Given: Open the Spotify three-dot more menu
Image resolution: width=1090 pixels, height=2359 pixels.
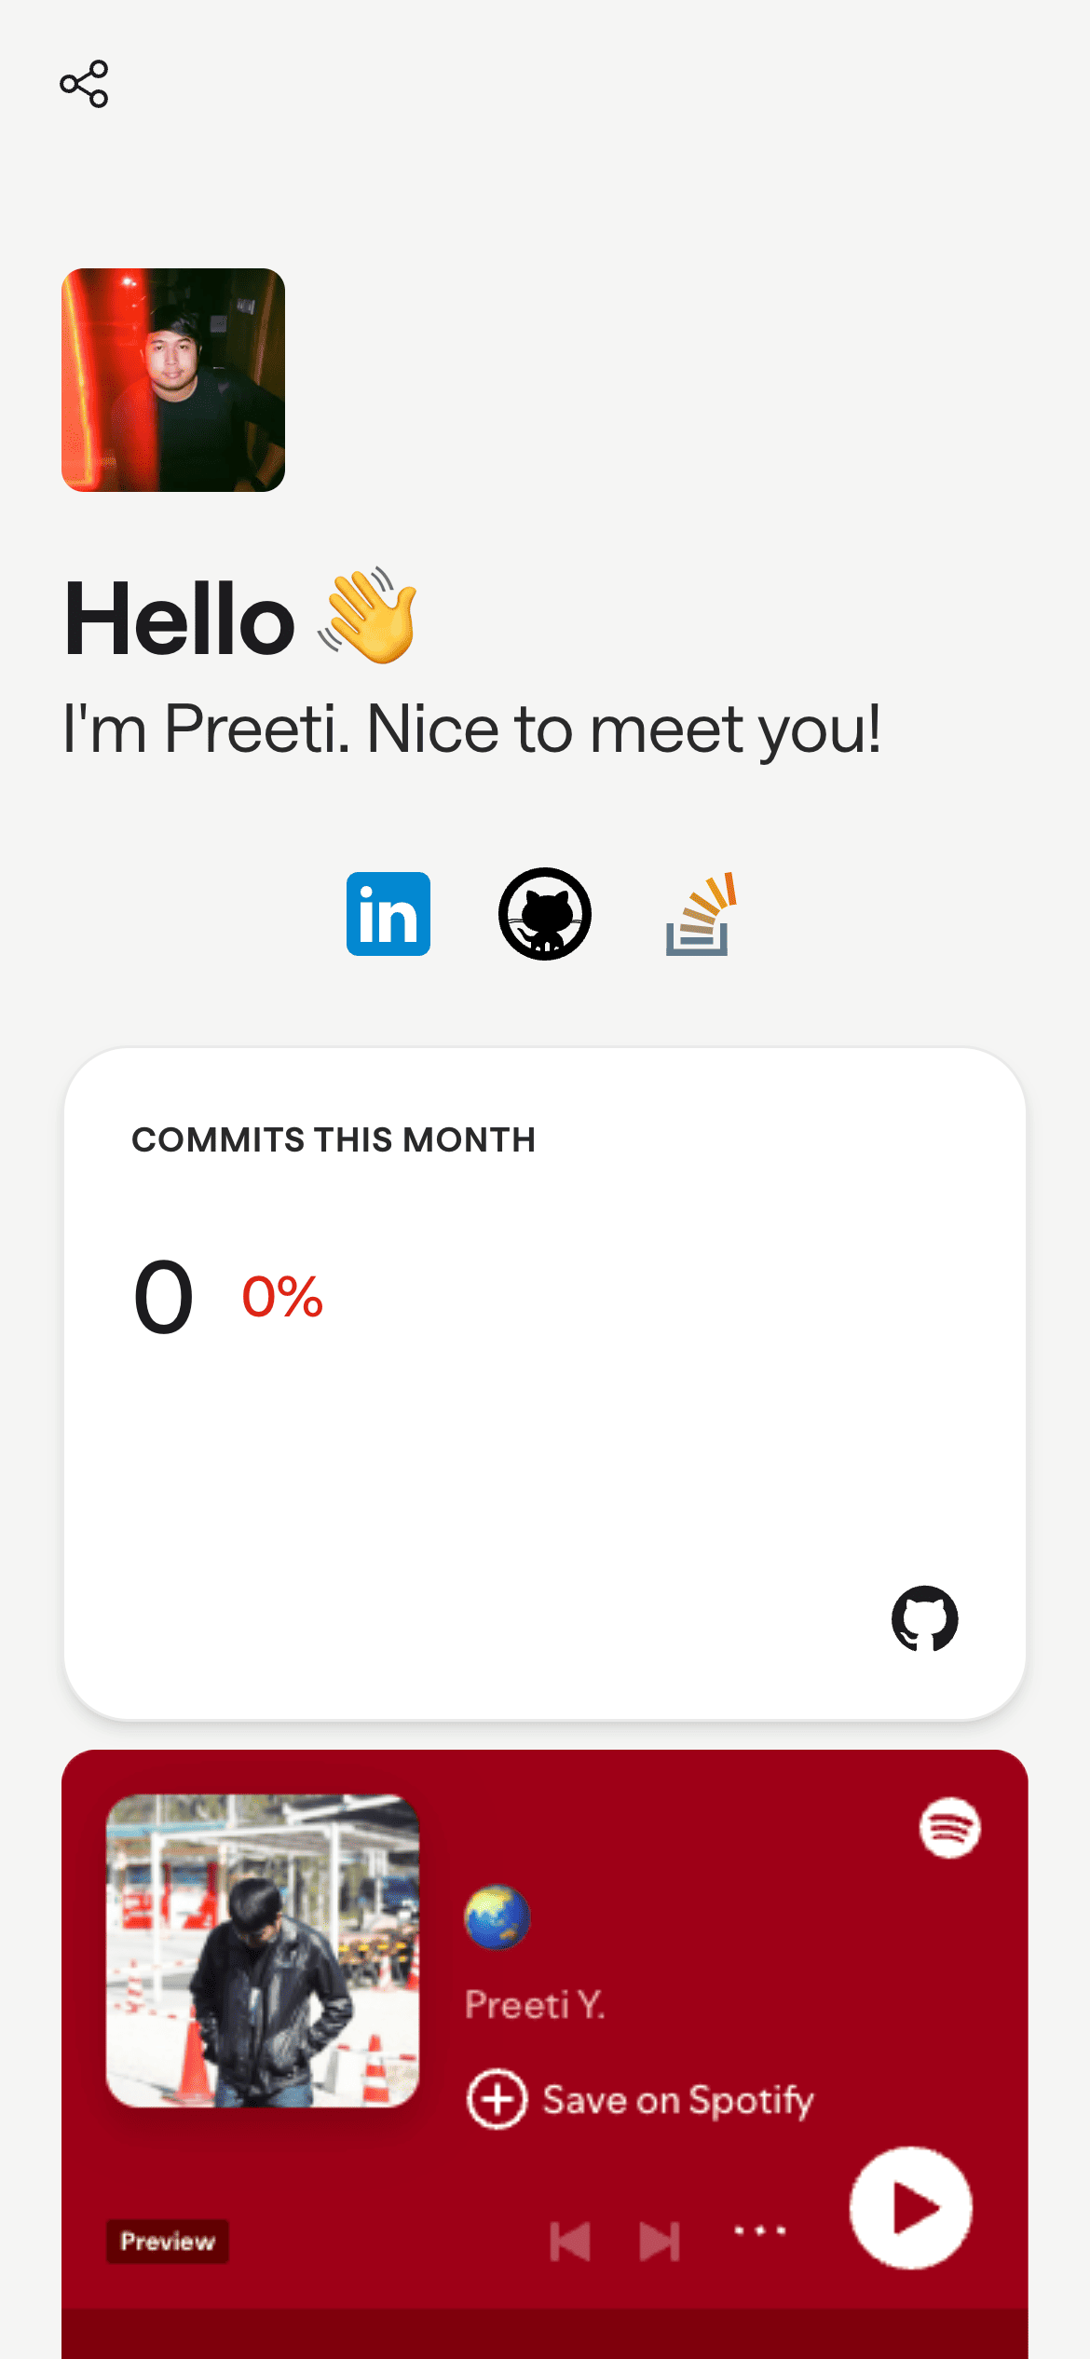Looking at the screenshot, I should [759, 2230].
